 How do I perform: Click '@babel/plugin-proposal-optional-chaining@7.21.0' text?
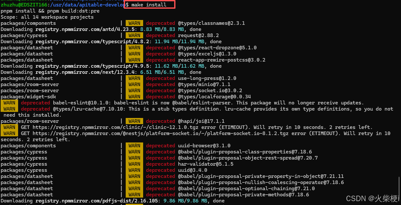[x=246, y=189]
